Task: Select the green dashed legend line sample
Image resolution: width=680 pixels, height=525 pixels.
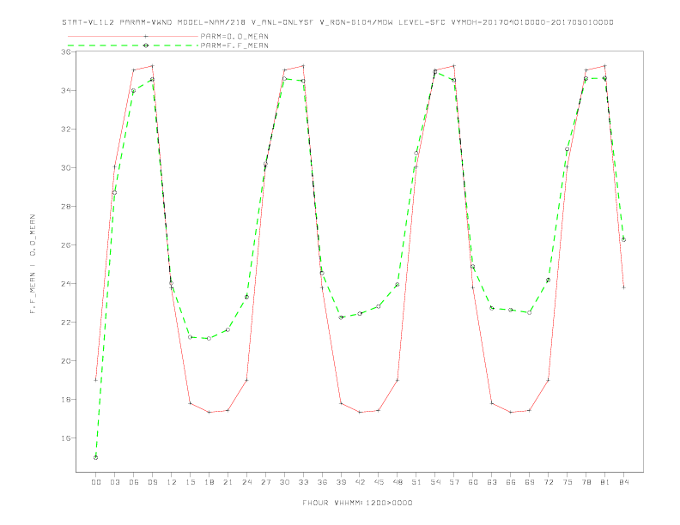Action: click(x=133, y=45)
